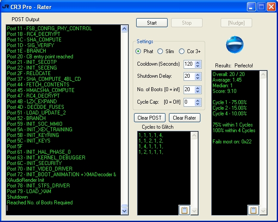Image resolution: width=278 pixels, height=222 pixels.
Task: Click line 'Post 5F' in POST Output
Action: 15,146
